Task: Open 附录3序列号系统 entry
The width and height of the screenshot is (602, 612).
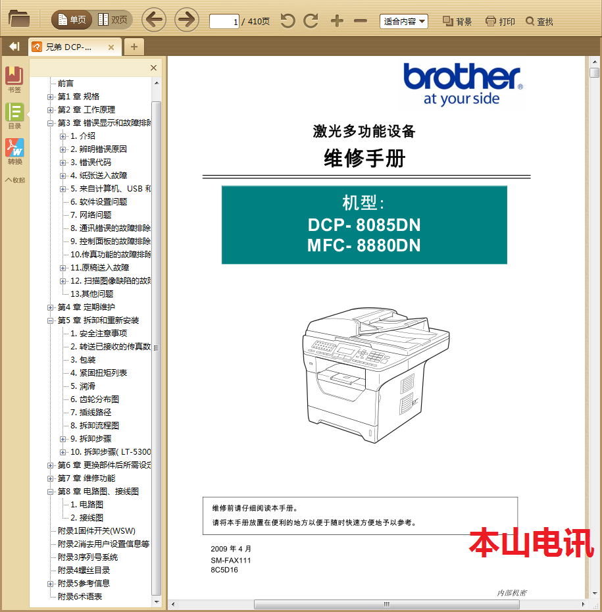Action: click(88, 557)
